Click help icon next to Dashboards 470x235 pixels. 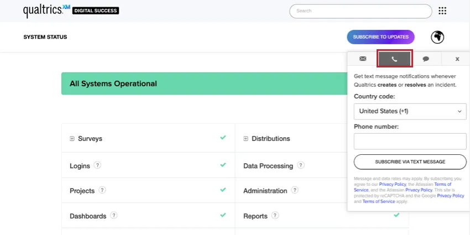tap(113, 216)
